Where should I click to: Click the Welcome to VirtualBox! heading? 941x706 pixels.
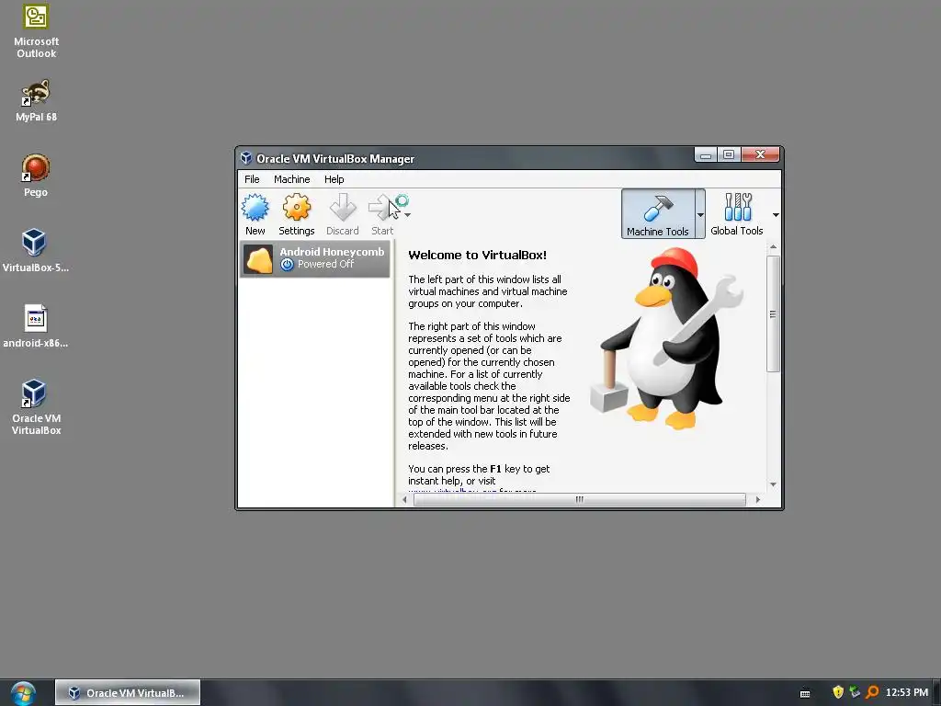477,256
